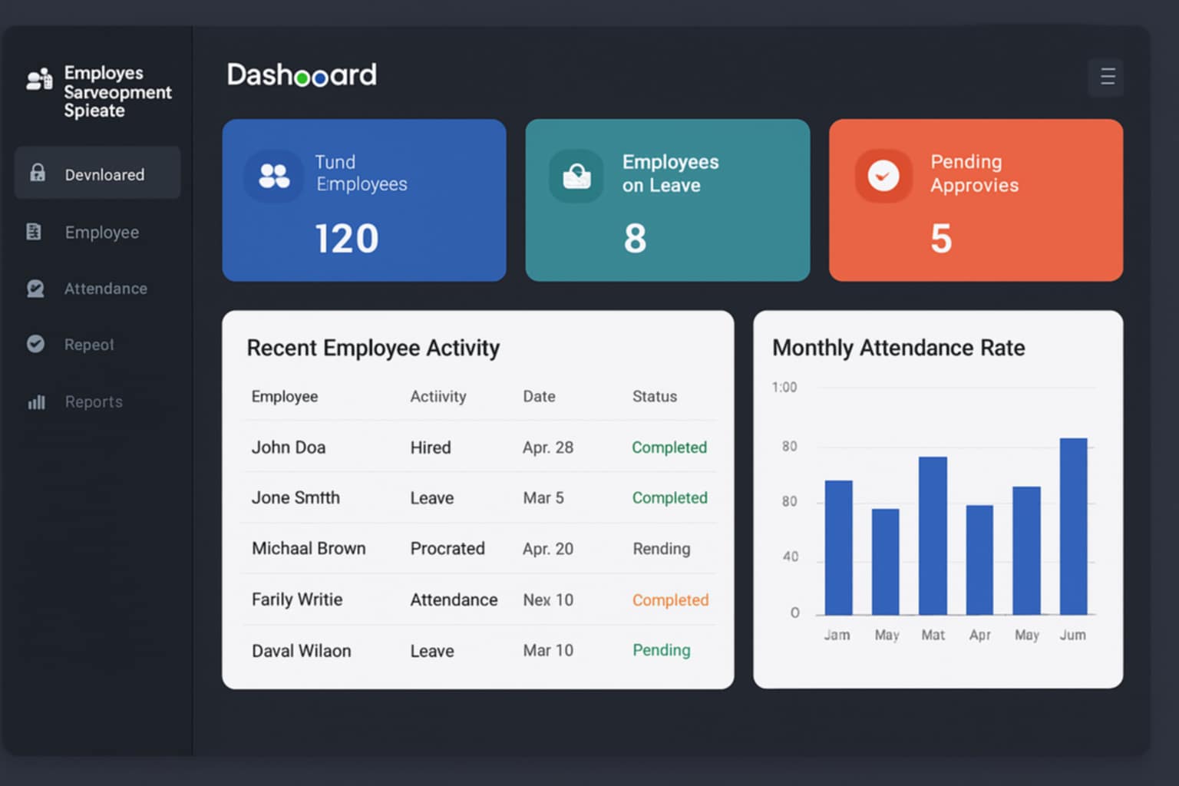
Task: Open Reports from the sidebar
Action: pyautogui.click(x=93, y=401)
